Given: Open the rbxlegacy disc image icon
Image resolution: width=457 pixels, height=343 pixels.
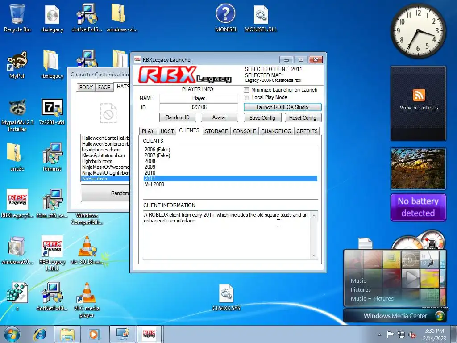Looking at the screenshot, I should point(52,18).
